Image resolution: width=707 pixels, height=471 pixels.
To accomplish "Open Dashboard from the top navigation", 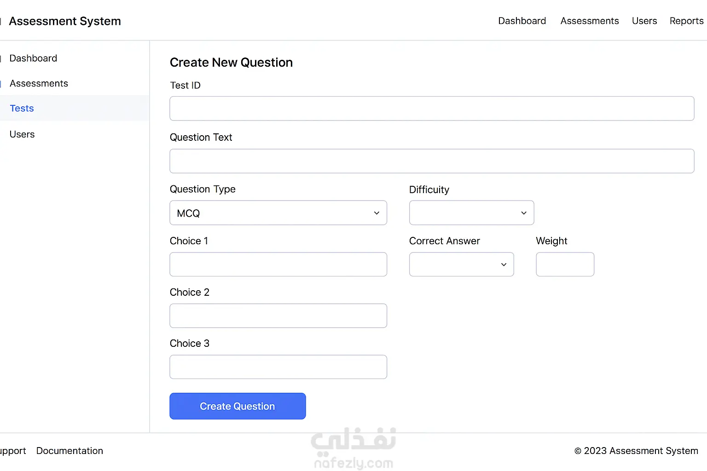I will (522, 21).
